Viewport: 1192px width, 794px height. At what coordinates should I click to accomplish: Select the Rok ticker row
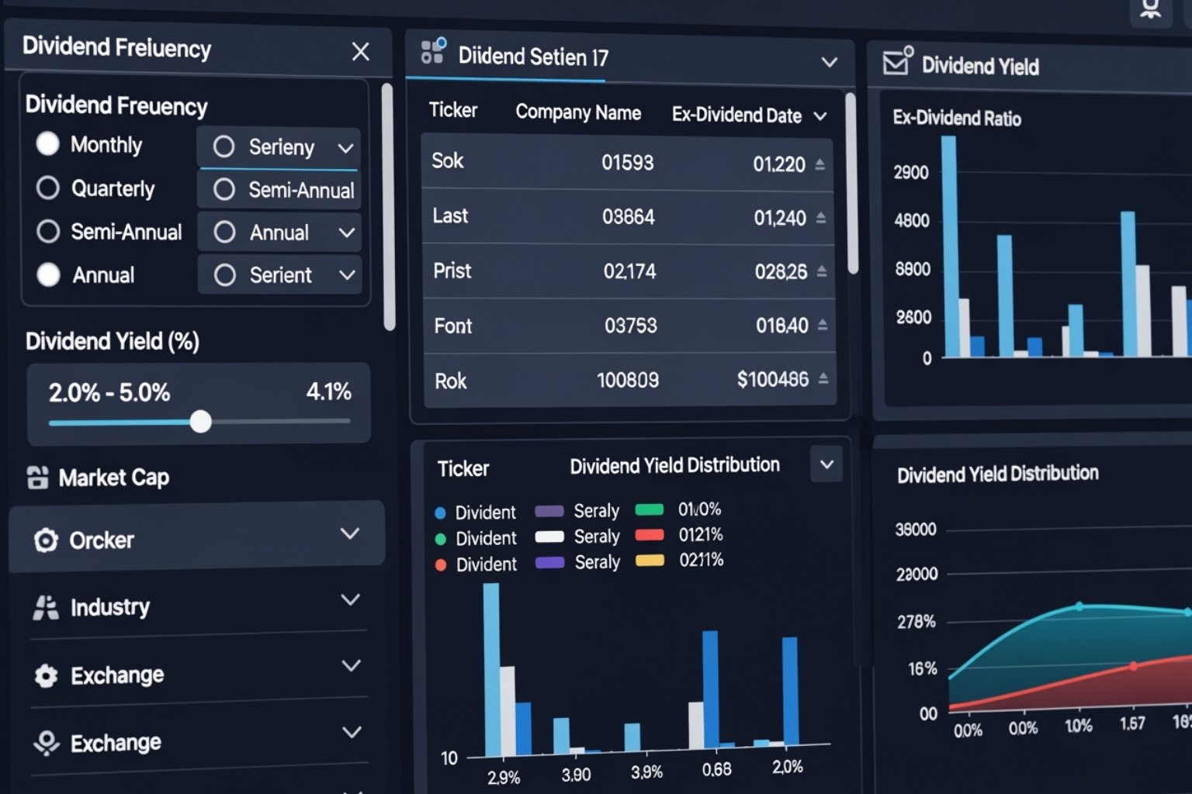[629, 381]
